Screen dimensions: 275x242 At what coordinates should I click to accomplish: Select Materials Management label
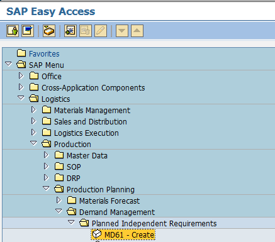(92, 111)
